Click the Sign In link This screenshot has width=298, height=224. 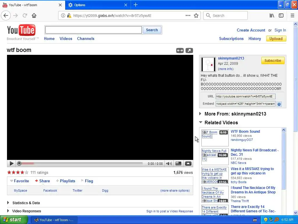[x=280, y=30]
